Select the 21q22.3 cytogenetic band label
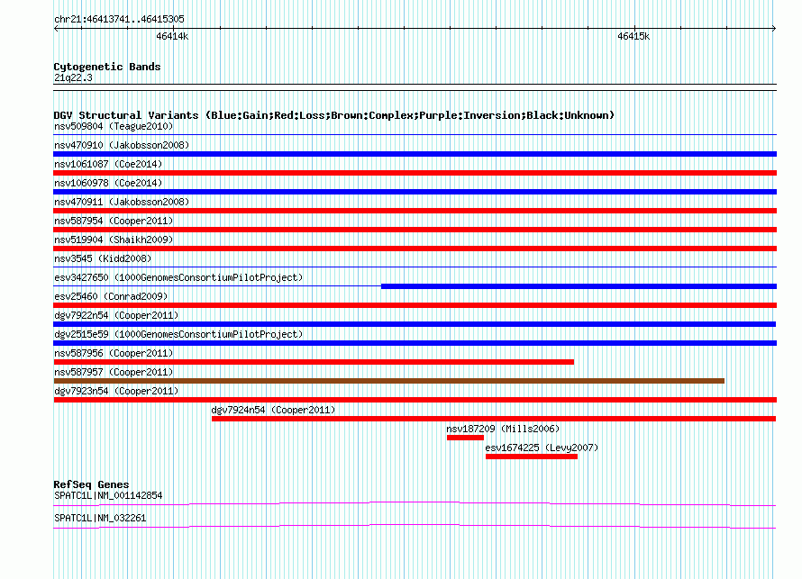The height and width of the screenshot is (579, 802). [73, 78]
